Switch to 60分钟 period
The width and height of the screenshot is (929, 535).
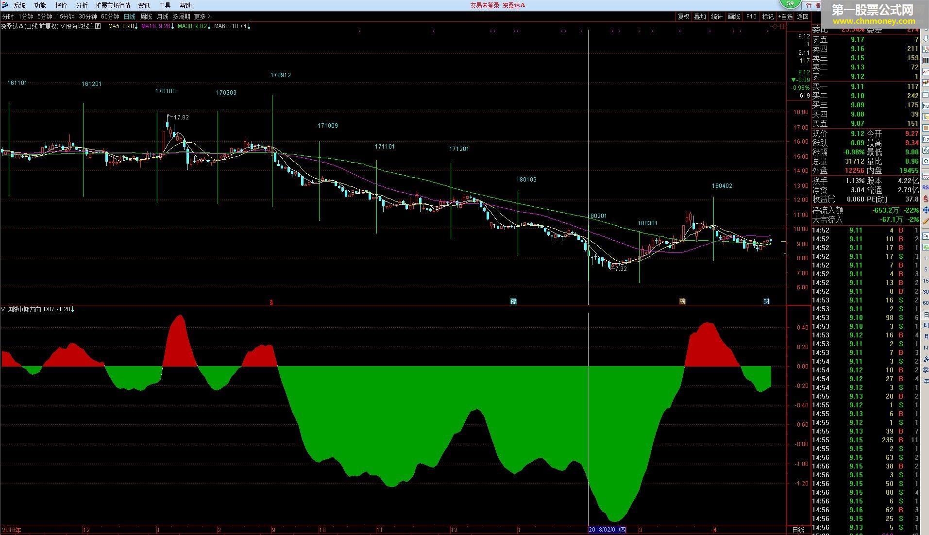click(x=110, y=17)
